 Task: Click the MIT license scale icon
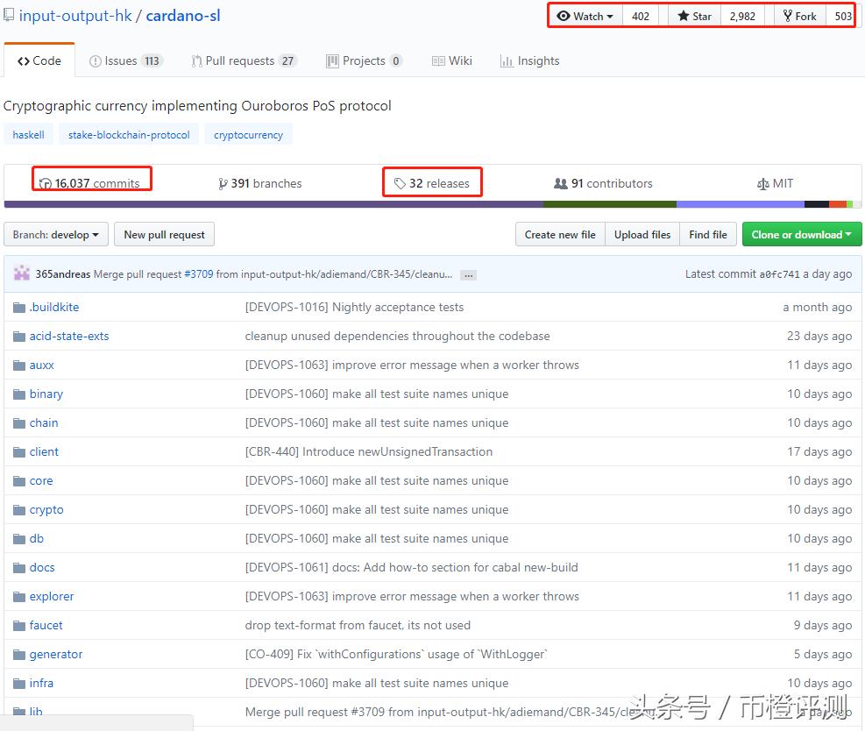pyautogui.click(x=762, y=183)
